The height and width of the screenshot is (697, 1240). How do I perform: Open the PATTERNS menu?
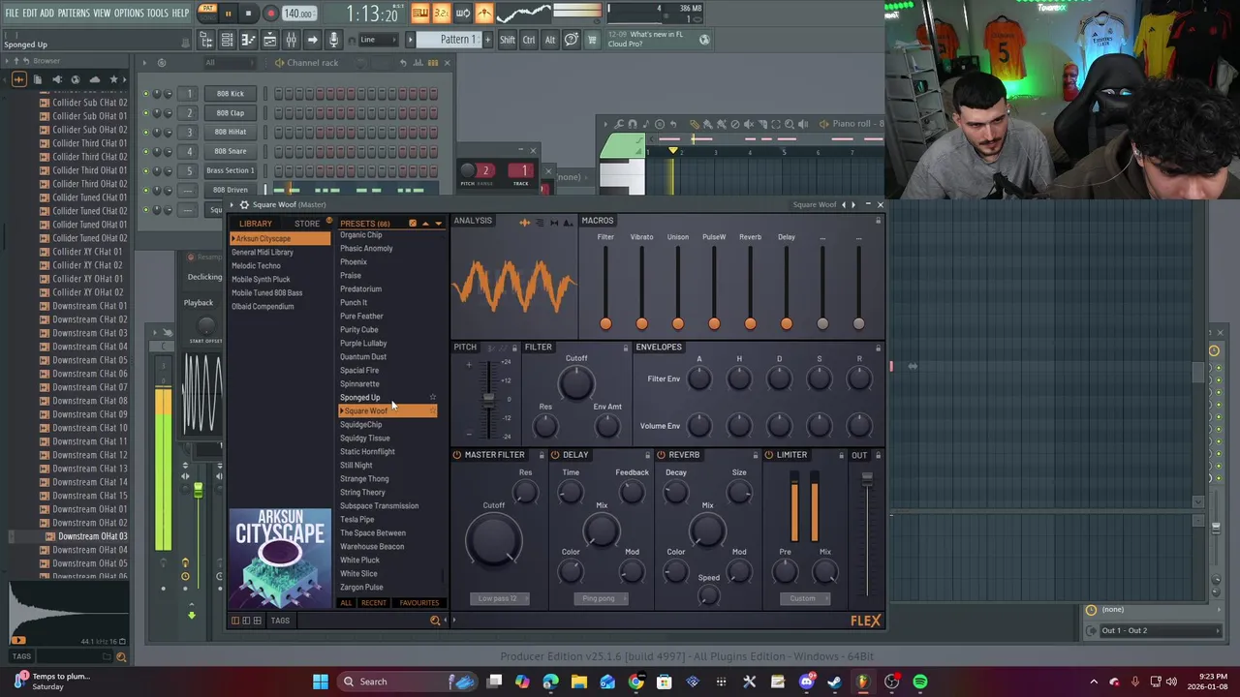coord(74,14)
